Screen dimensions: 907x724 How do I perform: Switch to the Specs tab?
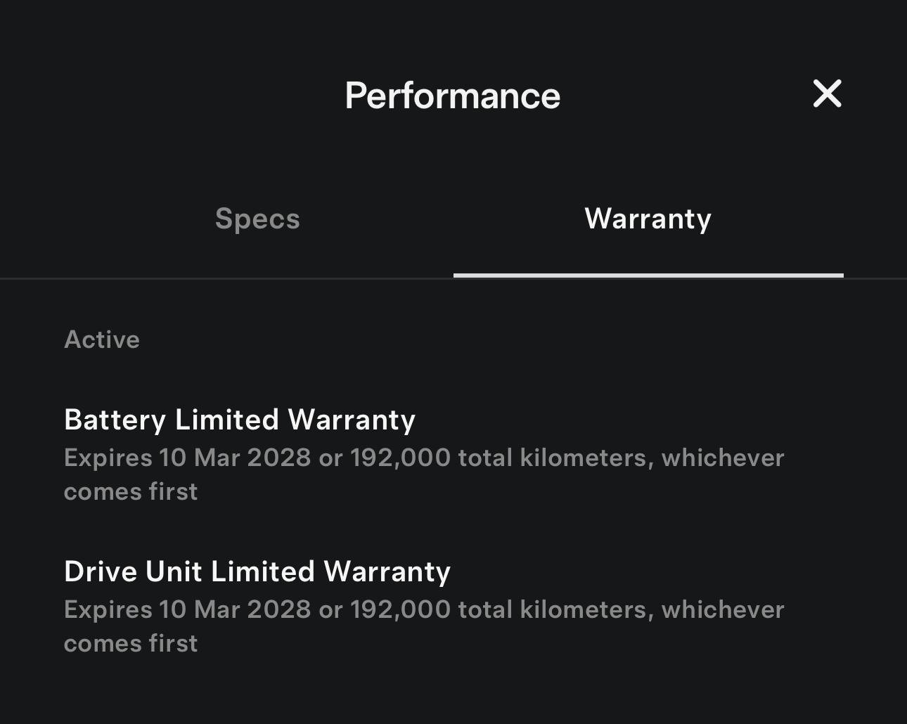click(x=257, y=219)
